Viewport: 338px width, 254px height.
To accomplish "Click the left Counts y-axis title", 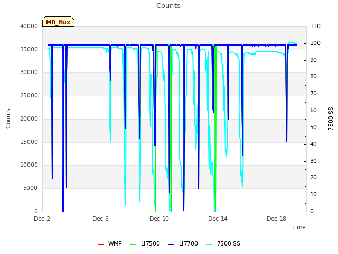I will [x=8, y=119].
